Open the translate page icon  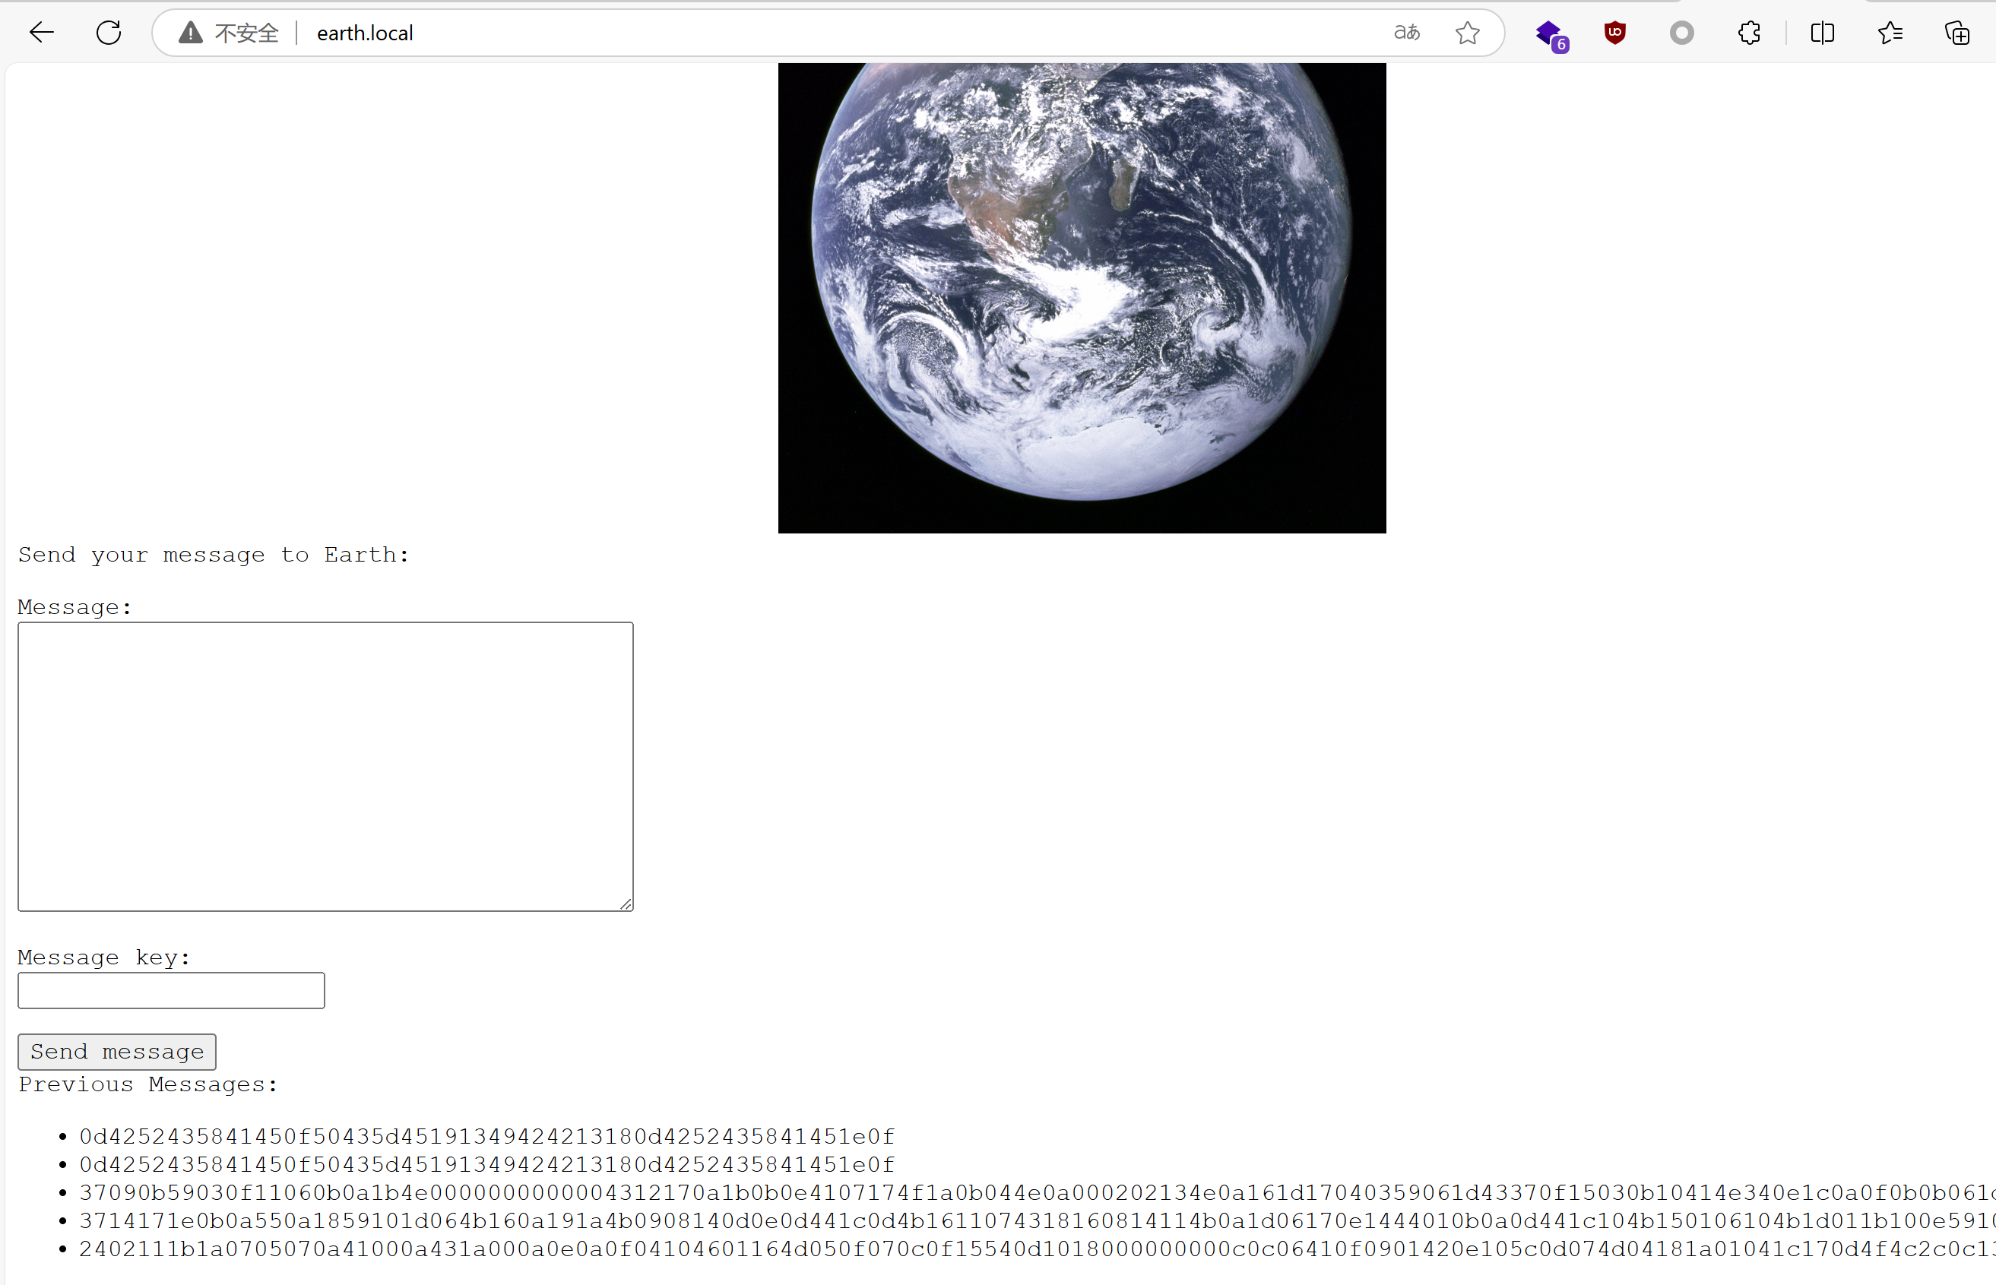(1406, 33)
